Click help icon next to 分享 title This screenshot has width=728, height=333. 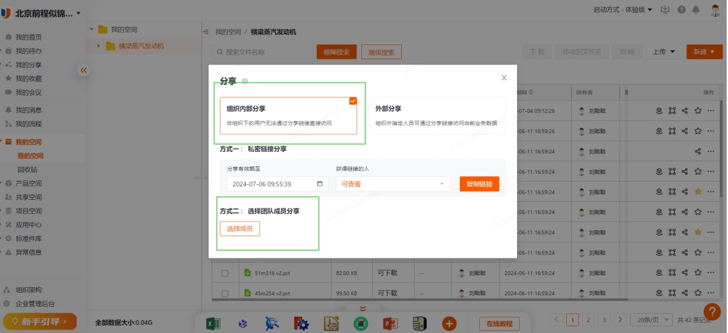(245, 81)
